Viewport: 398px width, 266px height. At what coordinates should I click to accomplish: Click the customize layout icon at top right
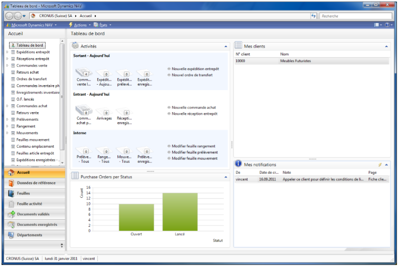[377, 25]
